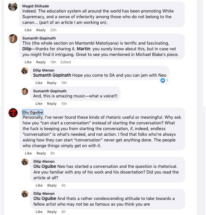This screenshot has width=206, height=215.
Task: Click Dilip Menon's avatar beside the 'condescending attitude' reply
Action: click(x=25, y=194)
